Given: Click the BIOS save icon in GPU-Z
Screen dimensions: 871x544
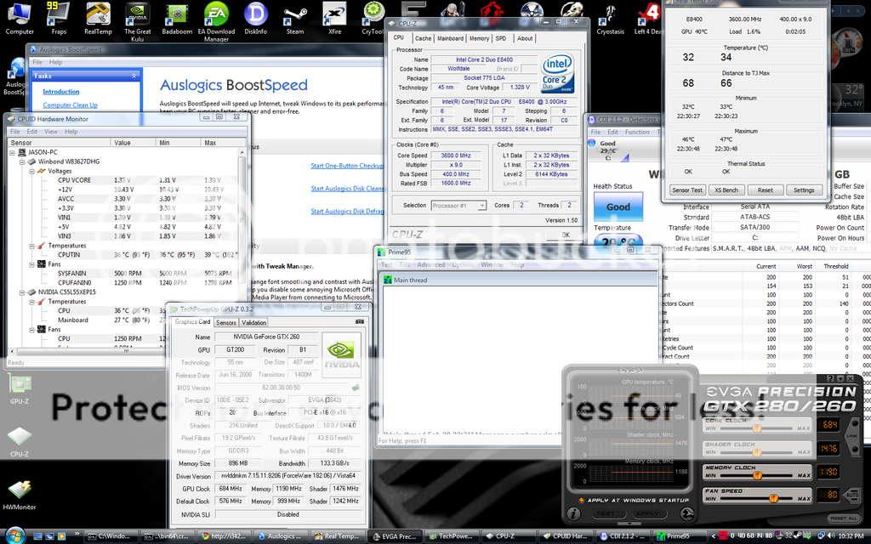Looking at the screenshot, I should click(x=356, y=388).
